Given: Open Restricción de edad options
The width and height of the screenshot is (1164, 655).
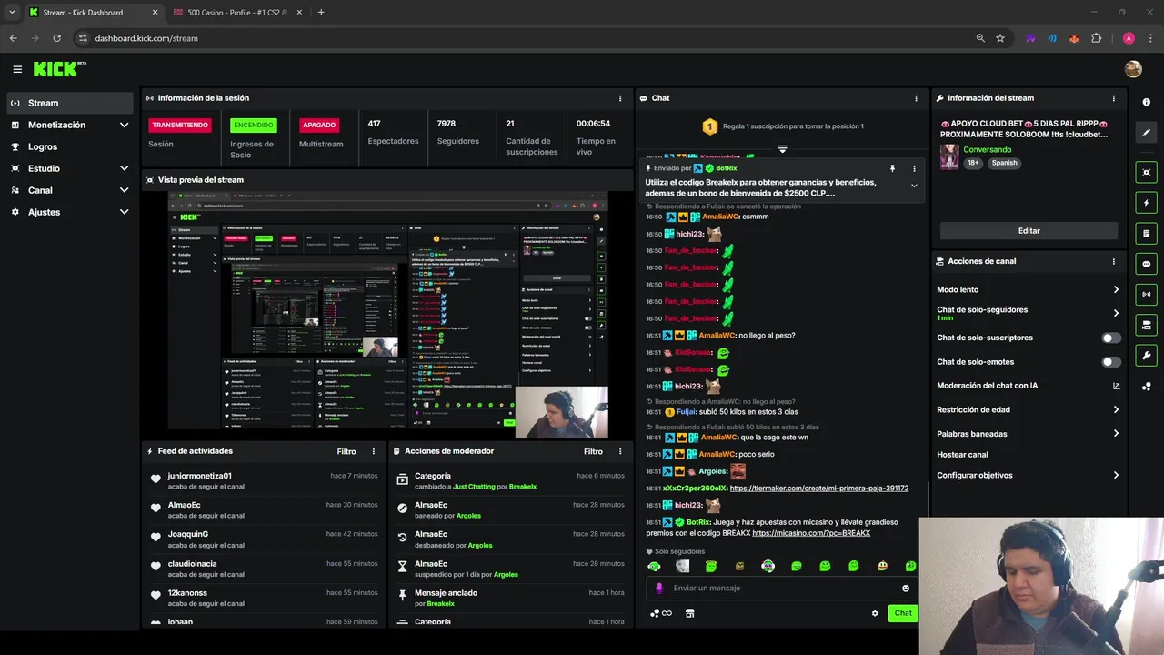Looking at the screenshot, I should point(1029,409).
